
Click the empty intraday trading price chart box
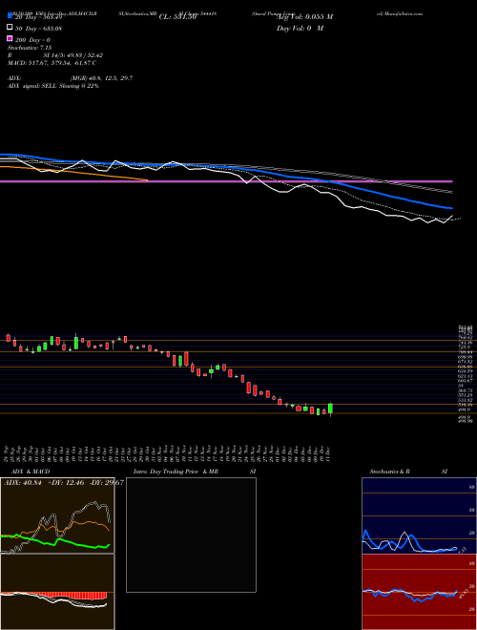(191, 535)
